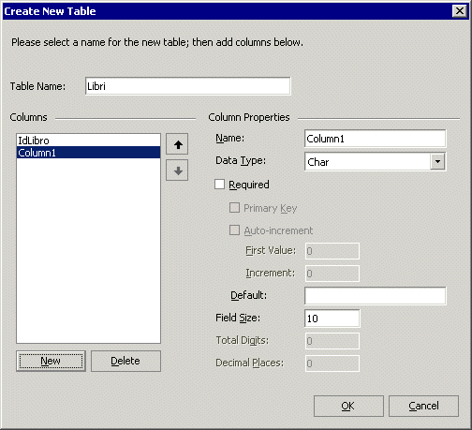Viewport: 472px width, 430px height.
Task: Confirm with the OK button
Action: 348,406
